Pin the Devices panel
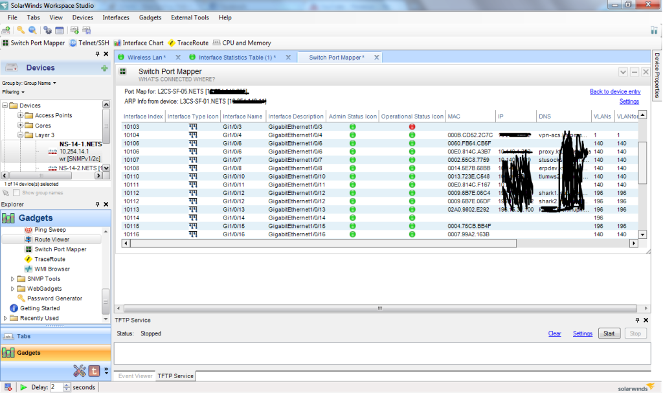Viewport: 663px width, 393px height. [98, 54]
